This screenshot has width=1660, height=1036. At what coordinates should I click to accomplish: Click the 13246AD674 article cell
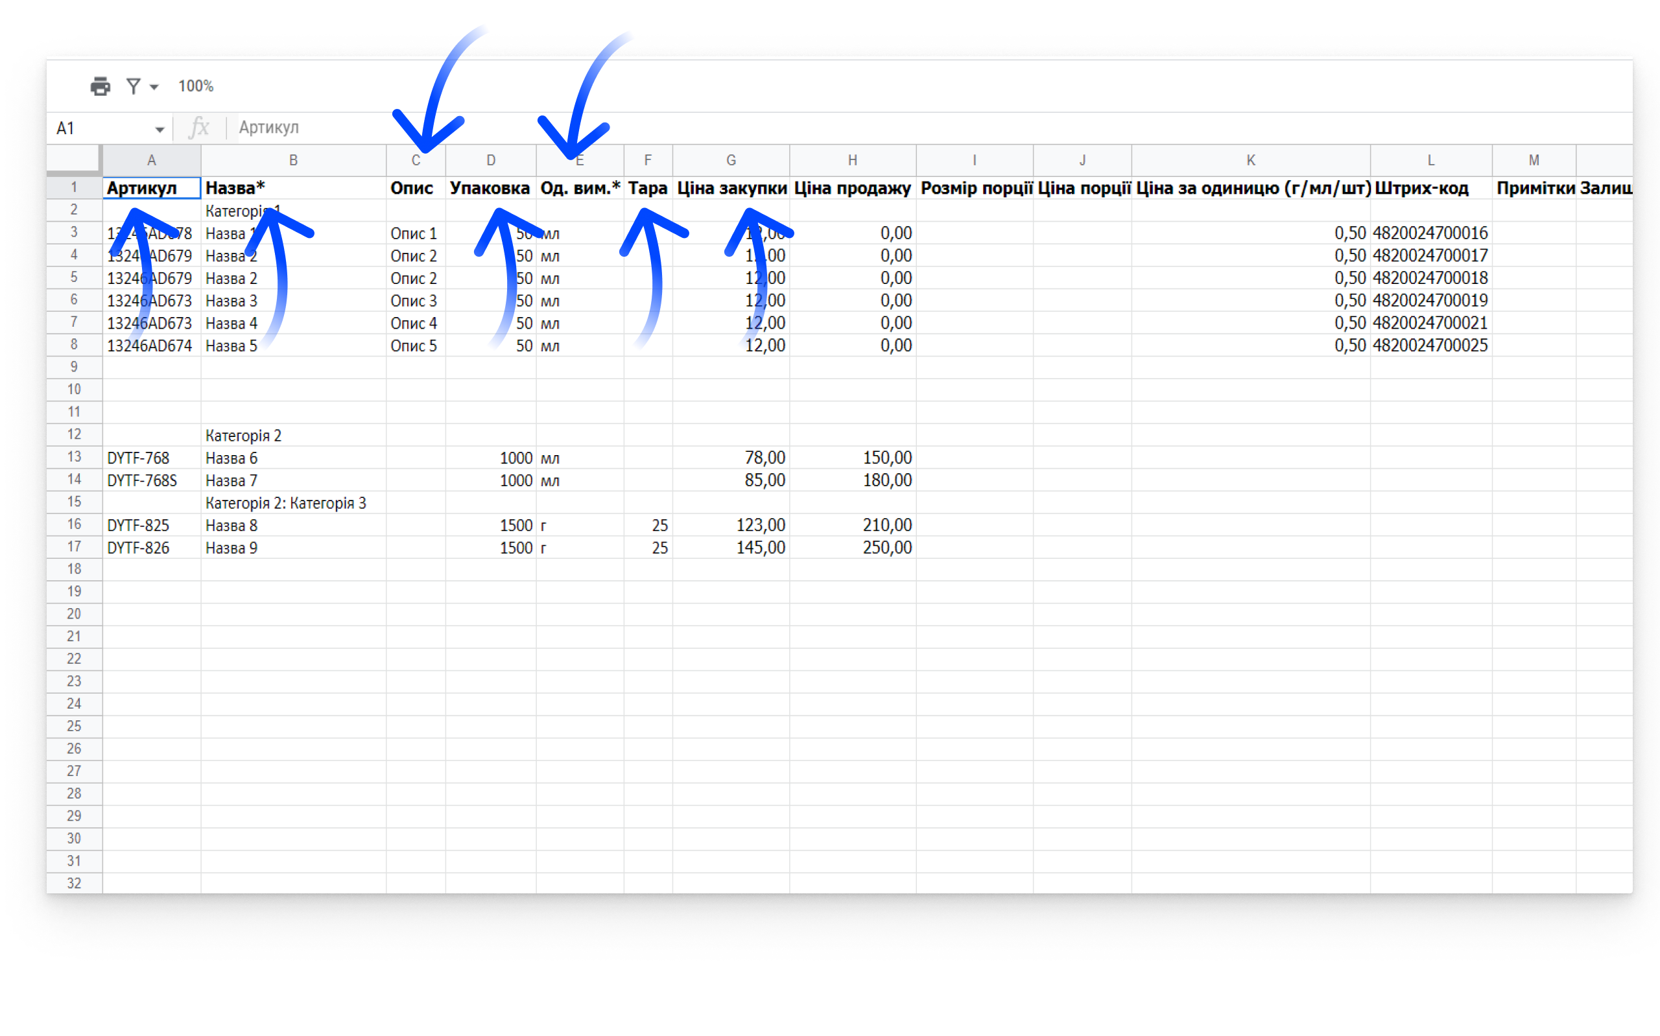point(151,346)
